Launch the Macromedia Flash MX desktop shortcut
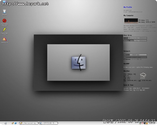The height and width of the screenshot is (125, 157). pyautogui.click(x=4, y=22)
